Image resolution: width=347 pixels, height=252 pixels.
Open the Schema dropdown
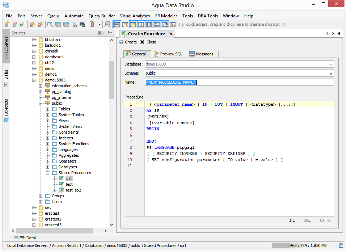click(x=331, y=73)
